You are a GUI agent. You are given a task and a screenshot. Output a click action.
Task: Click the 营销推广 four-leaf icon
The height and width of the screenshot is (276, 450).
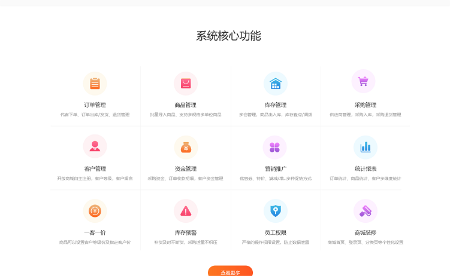[x=274, y=148]
